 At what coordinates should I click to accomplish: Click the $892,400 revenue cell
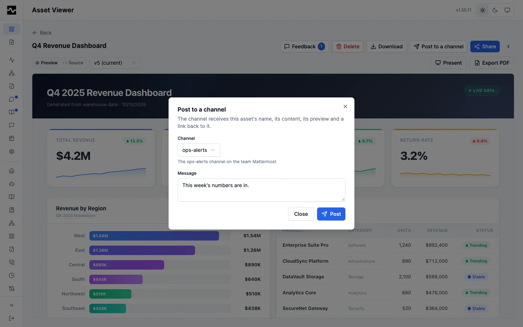437,245
